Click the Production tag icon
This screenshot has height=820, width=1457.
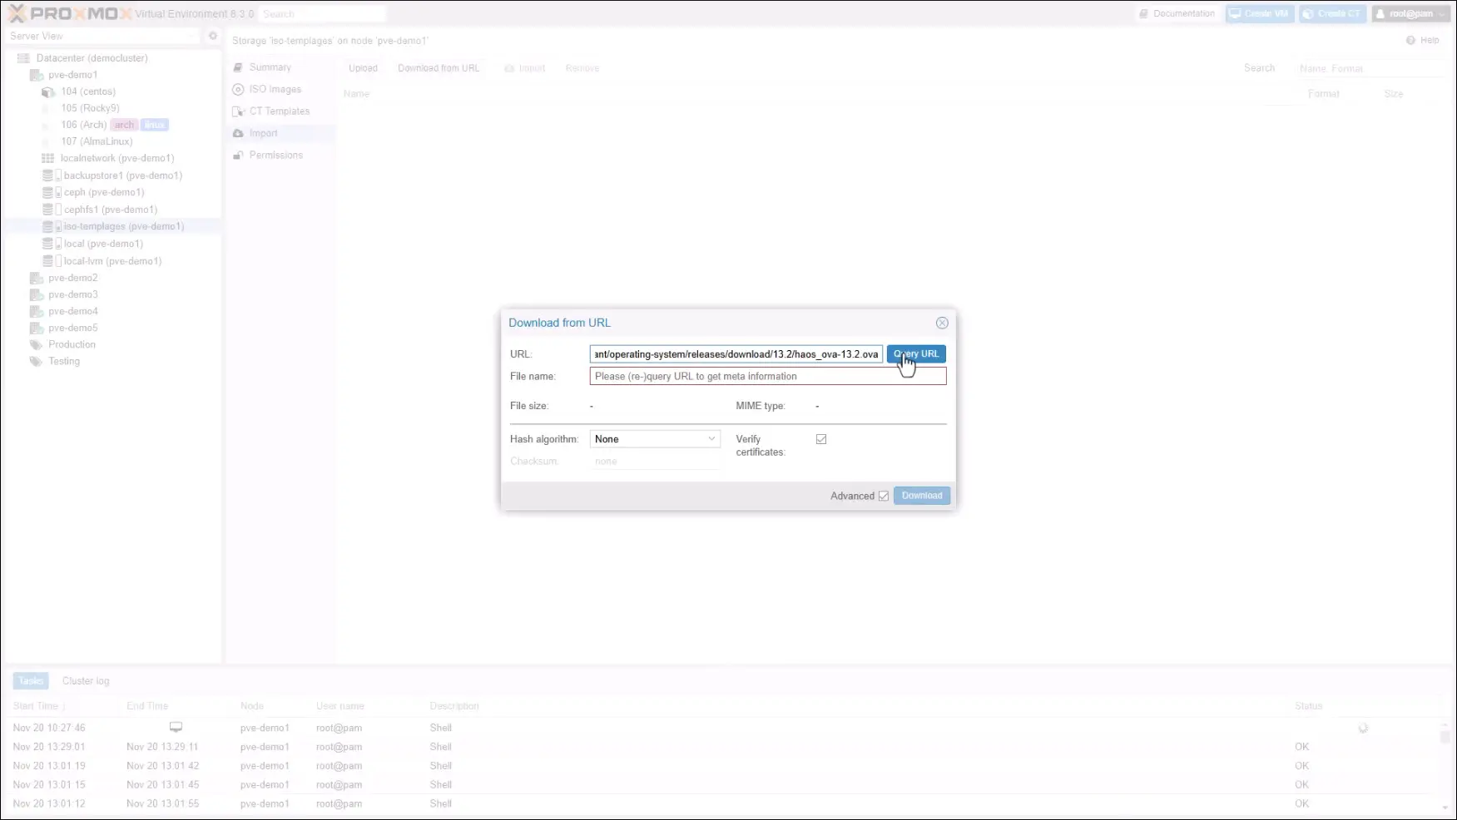coord(36,344)
